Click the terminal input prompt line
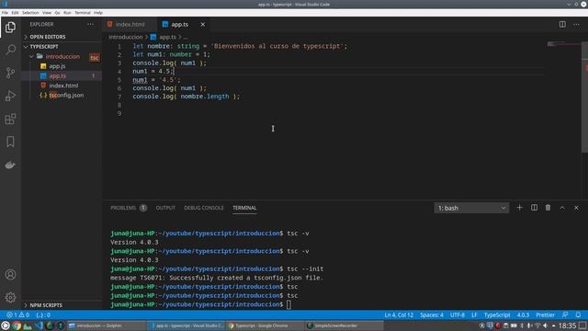 pos(200,304)
